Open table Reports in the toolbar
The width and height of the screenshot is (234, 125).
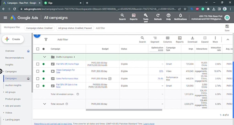[x=180, y=39]
